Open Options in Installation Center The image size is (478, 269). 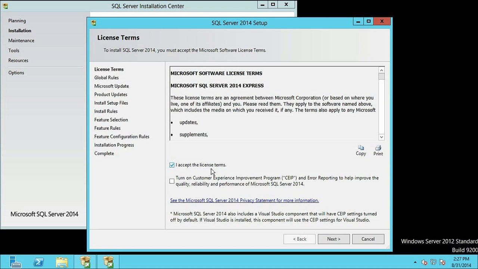click(16, 72)
